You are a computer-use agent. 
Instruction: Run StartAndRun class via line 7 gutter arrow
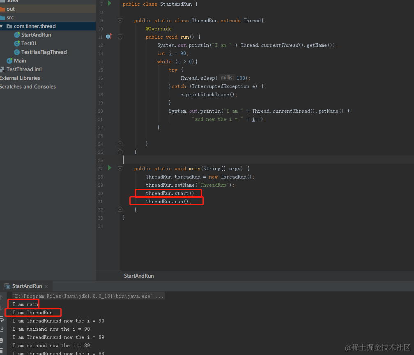pyautogui.click(x=110, y=3)
